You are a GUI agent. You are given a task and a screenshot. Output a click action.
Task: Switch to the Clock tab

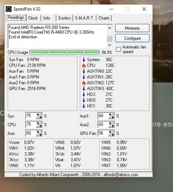(x=33, y=18)
